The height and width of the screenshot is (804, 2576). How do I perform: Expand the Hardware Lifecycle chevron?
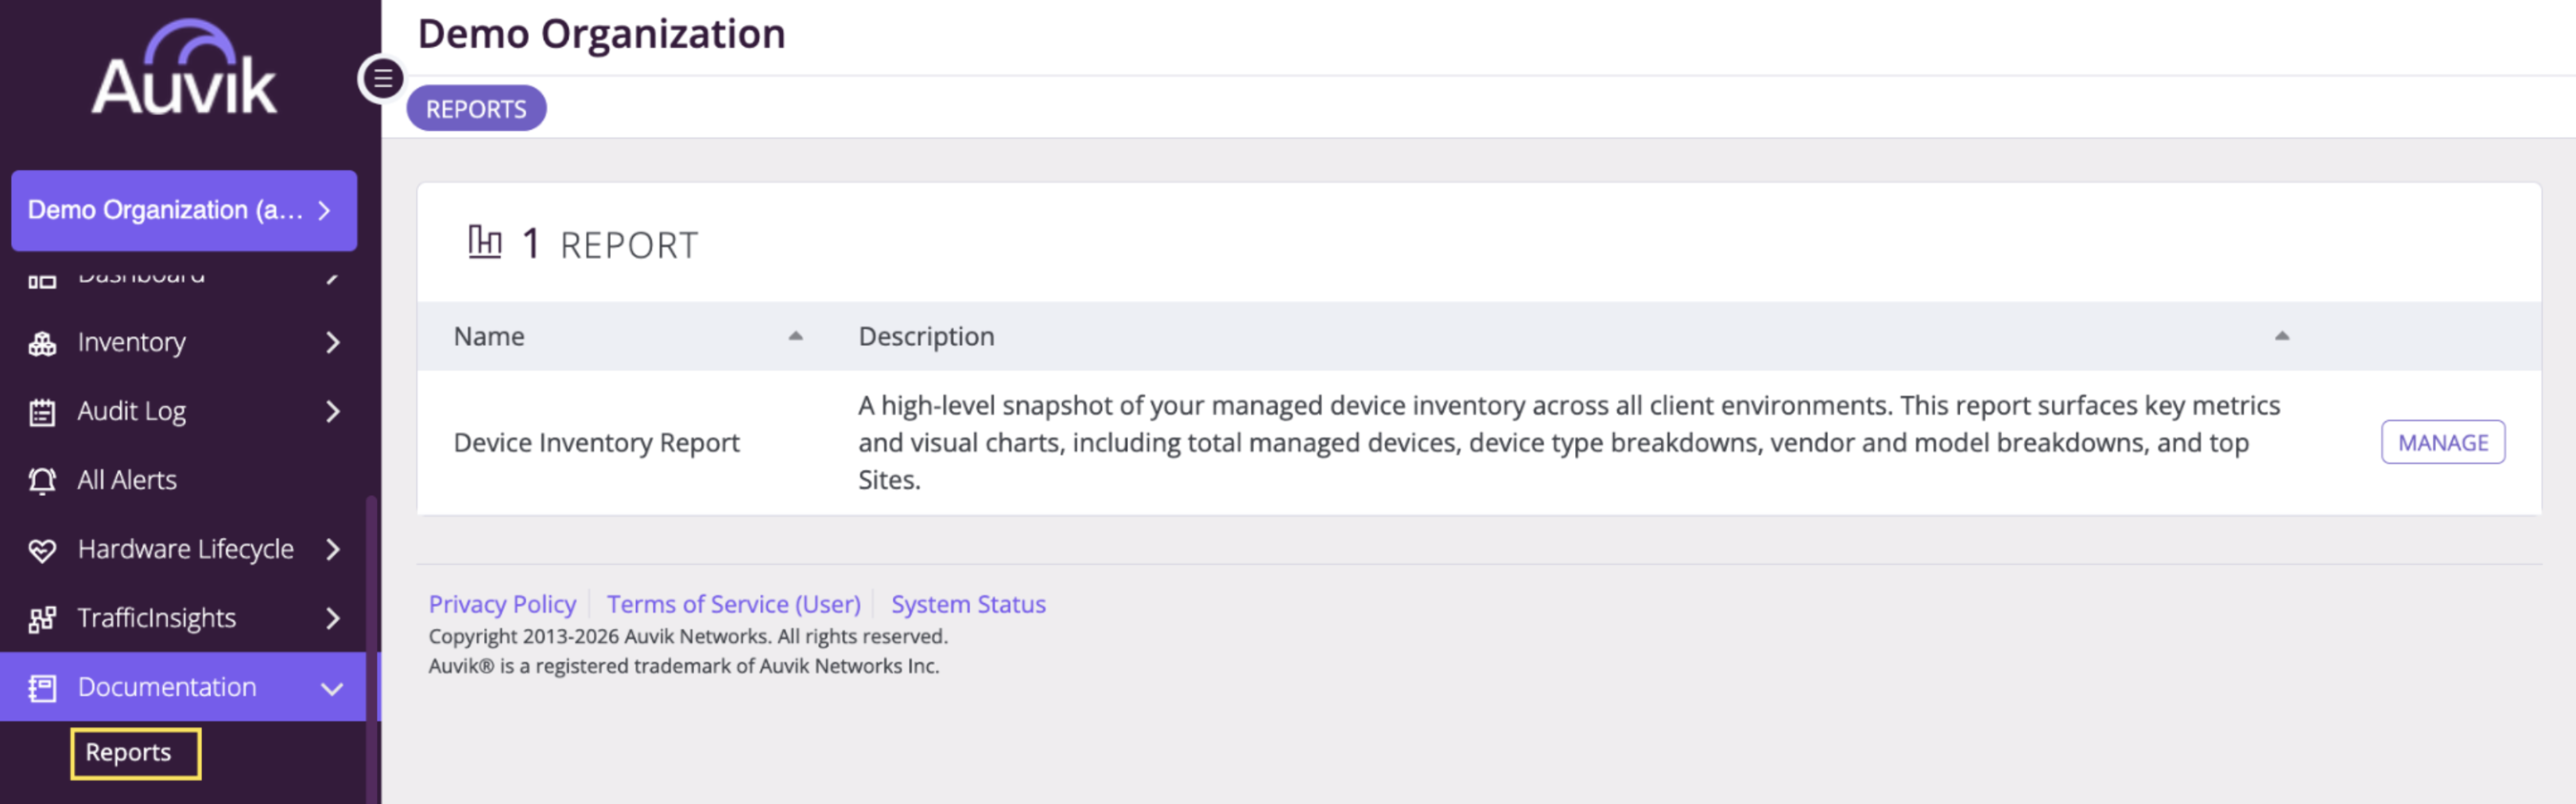pos(333,549)
